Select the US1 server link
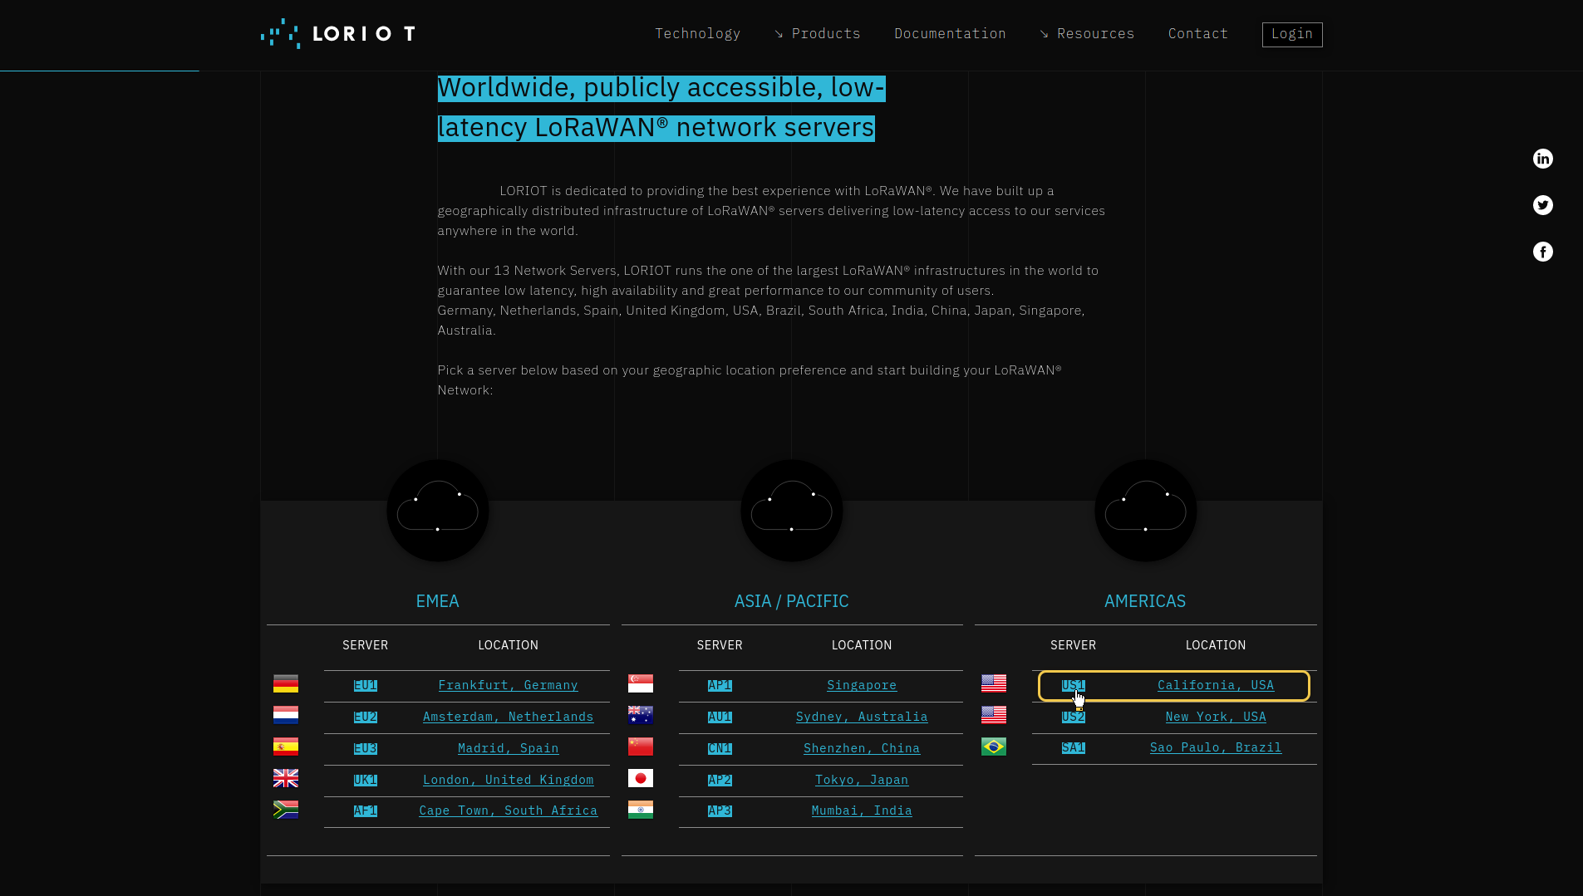The height and width of the screenshot is (896, 1583). coord(1074,685)
